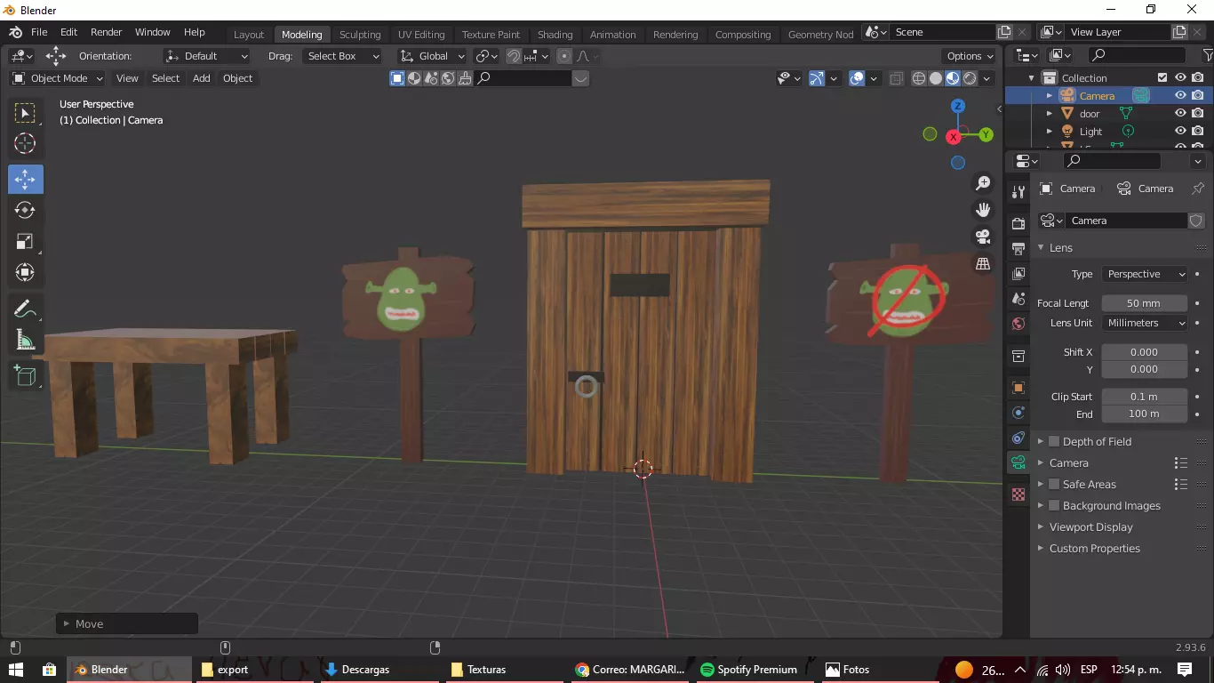Switch to the Sculpting workspace tab

click(x=360, y=35)
